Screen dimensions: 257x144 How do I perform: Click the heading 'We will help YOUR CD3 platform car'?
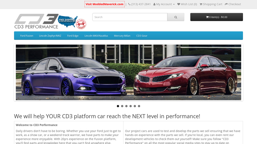point(107,116)
